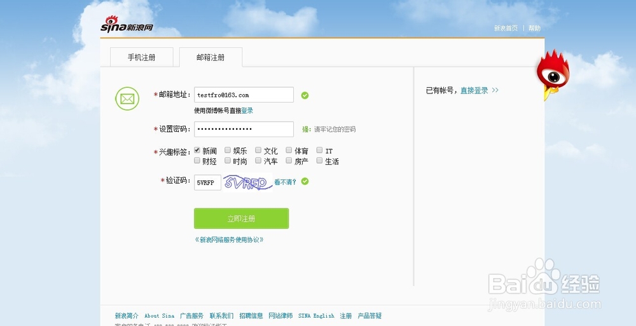Open 帮助 link in header
The image size is (636, 326).
click(534, 29)
